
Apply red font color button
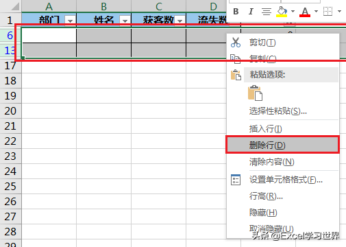pos(305,12)
